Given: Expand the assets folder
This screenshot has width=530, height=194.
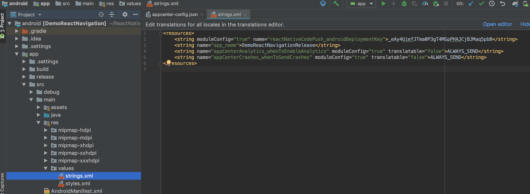Looking at the screenshot, I should pyautogui.click(x=39, y=107).
